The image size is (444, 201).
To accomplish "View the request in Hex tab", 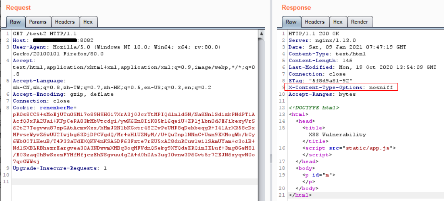I will [x=88, y=22].
